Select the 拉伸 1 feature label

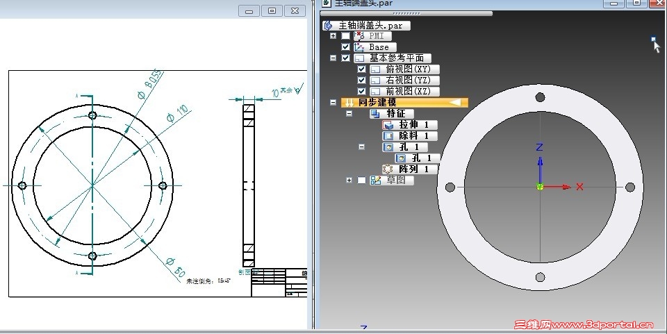(x=413, y=124)
